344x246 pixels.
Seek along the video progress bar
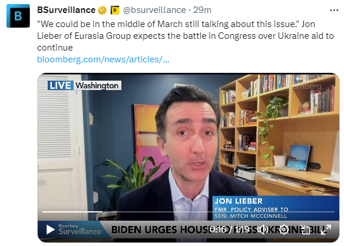pos(188,212)
